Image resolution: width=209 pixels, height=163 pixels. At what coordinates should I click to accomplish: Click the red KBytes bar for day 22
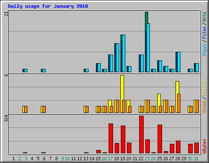[141, 134]
